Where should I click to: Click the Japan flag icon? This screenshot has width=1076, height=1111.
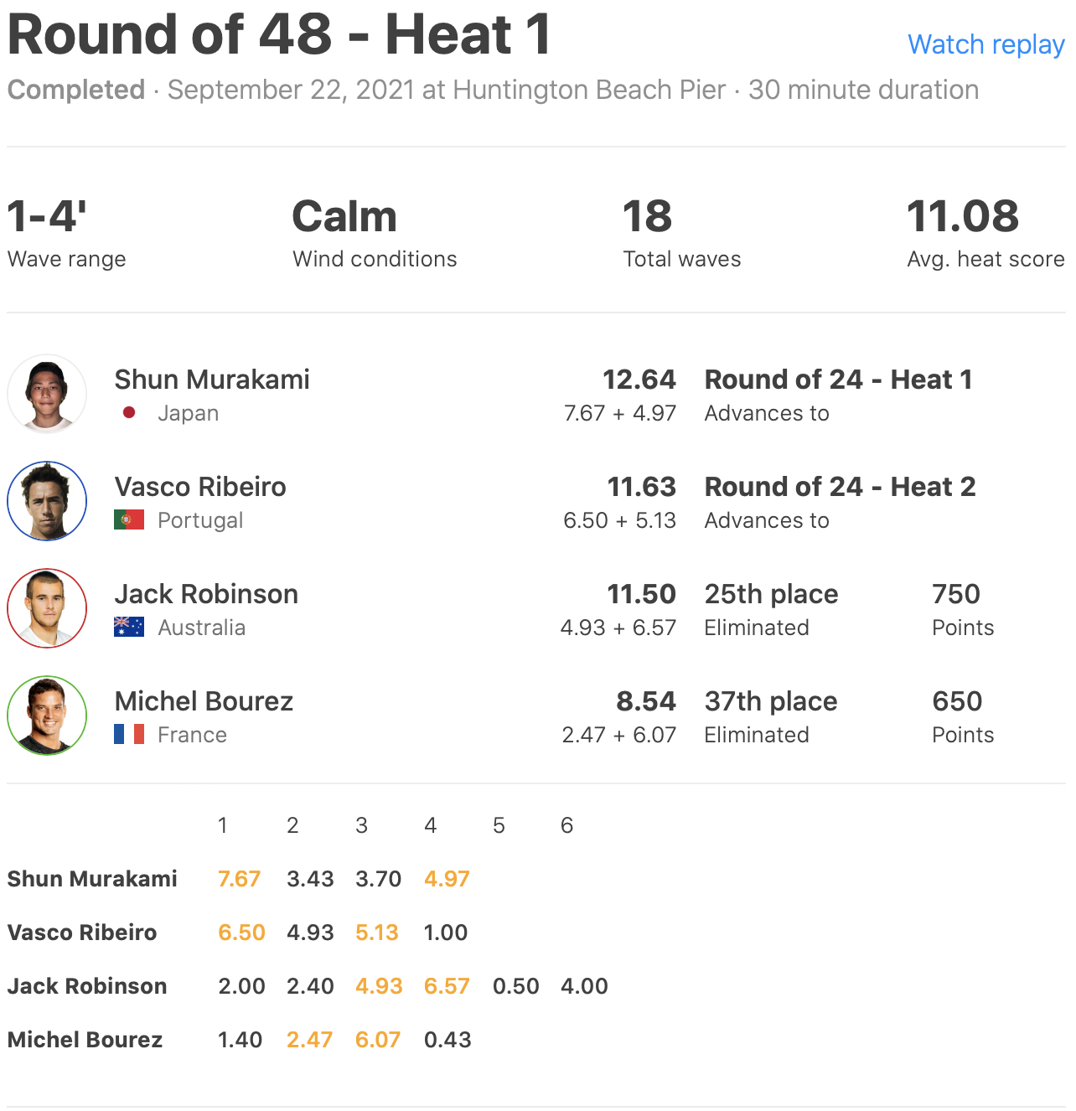(x=129, y=413)
